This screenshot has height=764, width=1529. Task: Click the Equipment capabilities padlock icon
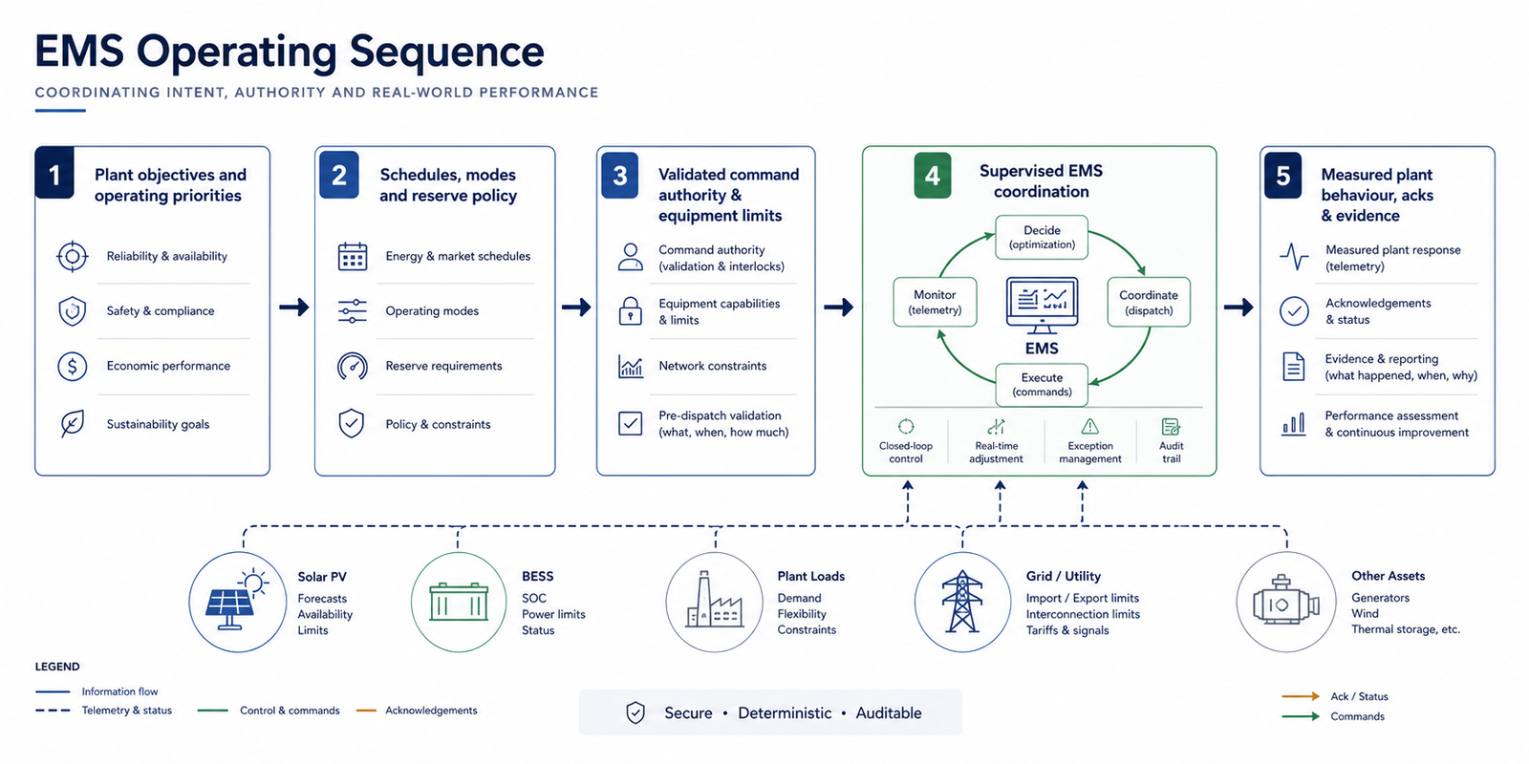pyautogui.click(x=631, y=311)
